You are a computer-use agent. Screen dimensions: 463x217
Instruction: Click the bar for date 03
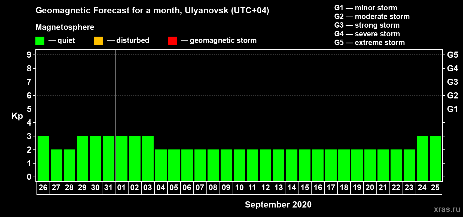tap(148, 158)
